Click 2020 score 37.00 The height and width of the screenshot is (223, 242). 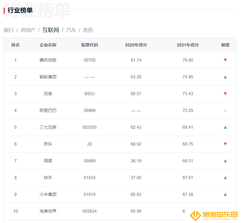[x=136, y=178]
